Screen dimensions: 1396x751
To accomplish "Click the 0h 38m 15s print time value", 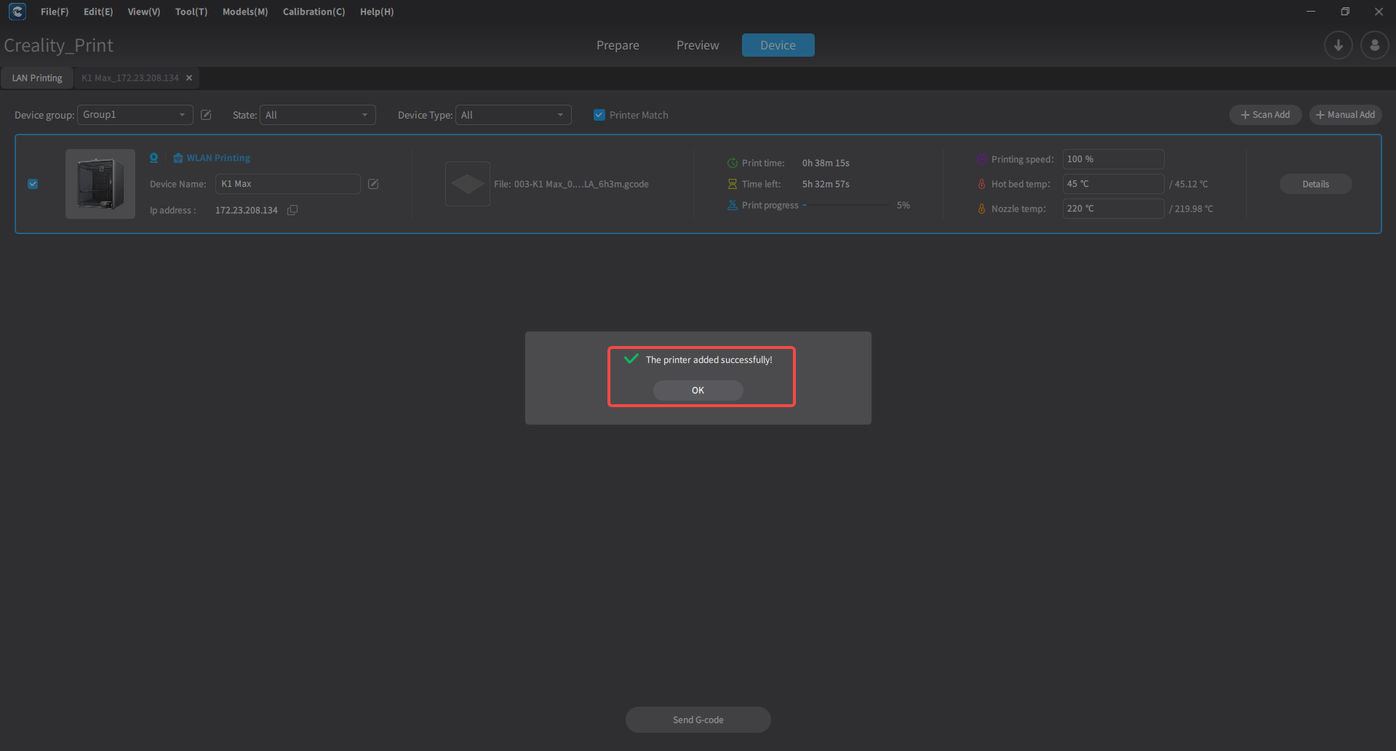I will tap(826, 163).
